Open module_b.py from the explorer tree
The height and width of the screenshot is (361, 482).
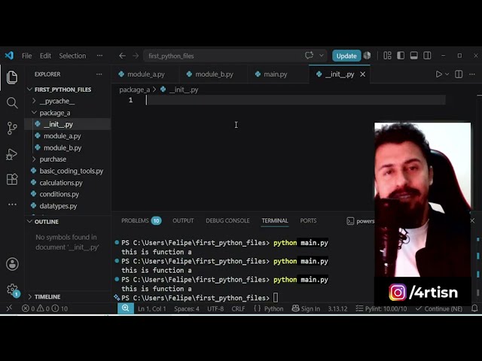[x=63, y=147]
